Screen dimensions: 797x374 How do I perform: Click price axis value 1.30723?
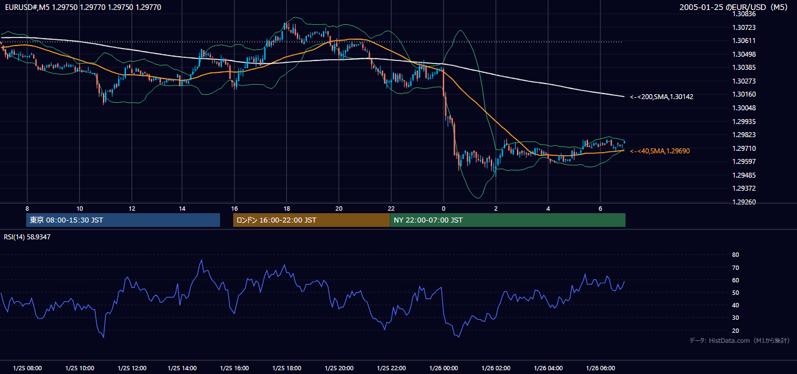[744, 27]
